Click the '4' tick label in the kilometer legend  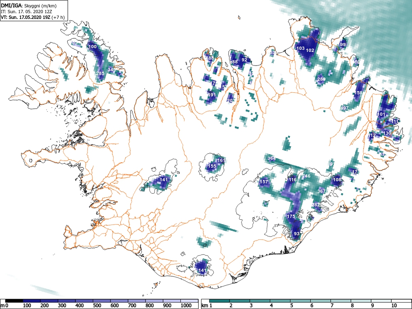click(x=272, y=306)
